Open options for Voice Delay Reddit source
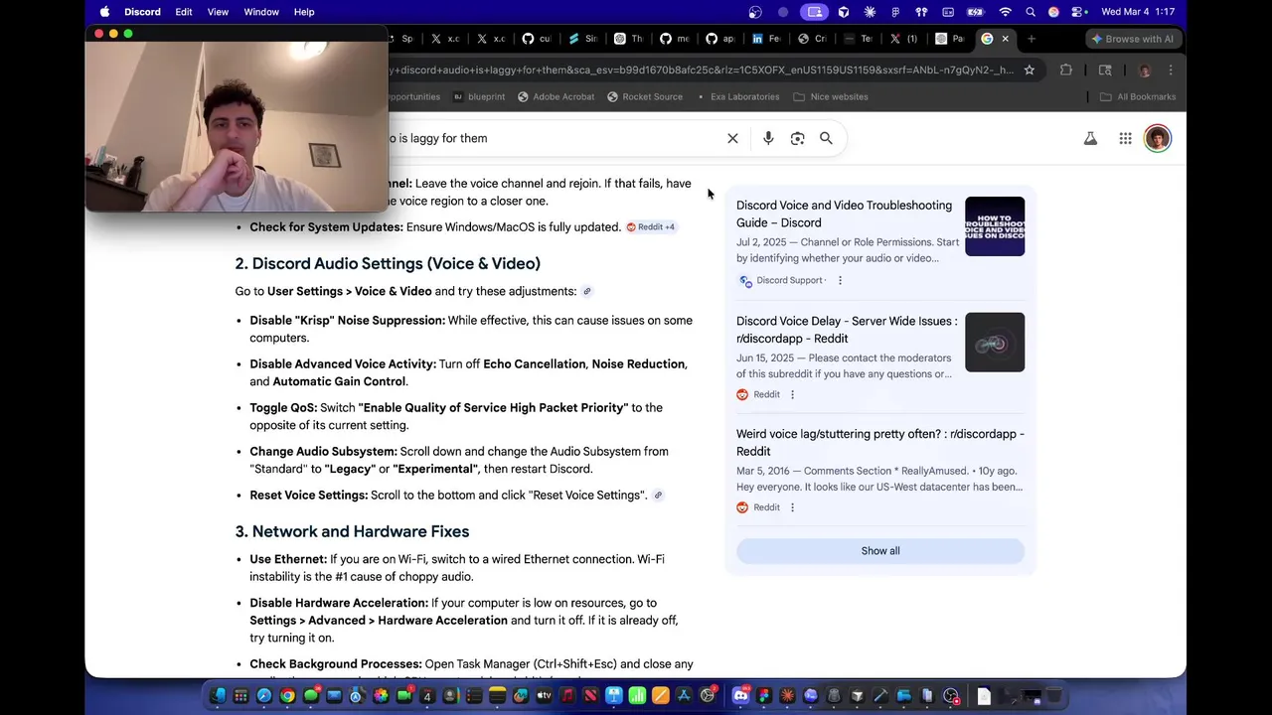Screen dimensions: 1272x715 coord(792,395)
